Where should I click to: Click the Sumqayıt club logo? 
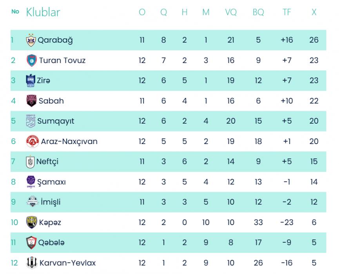coord(30,121)
